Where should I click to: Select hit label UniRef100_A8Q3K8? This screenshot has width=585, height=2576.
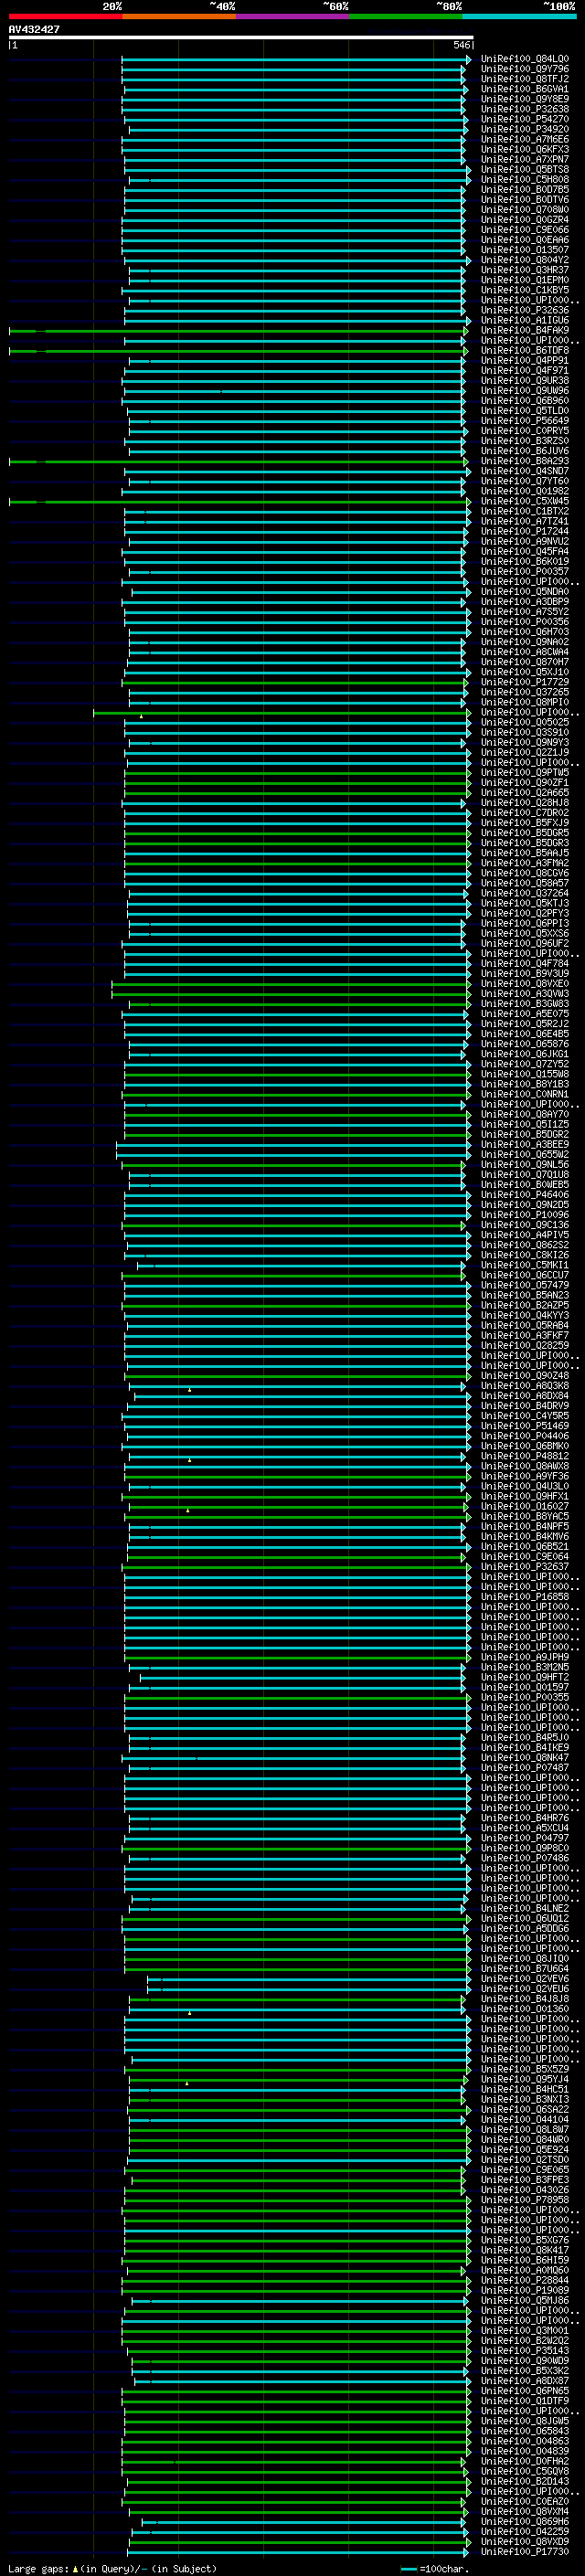click(x=524, y=1386)
